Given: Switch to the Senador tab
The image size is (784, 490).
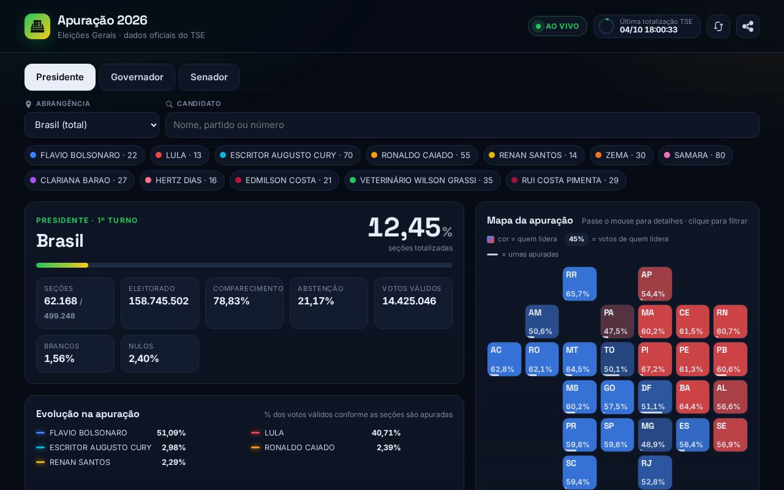Looking at the screenshot, I should pos(209,77).
